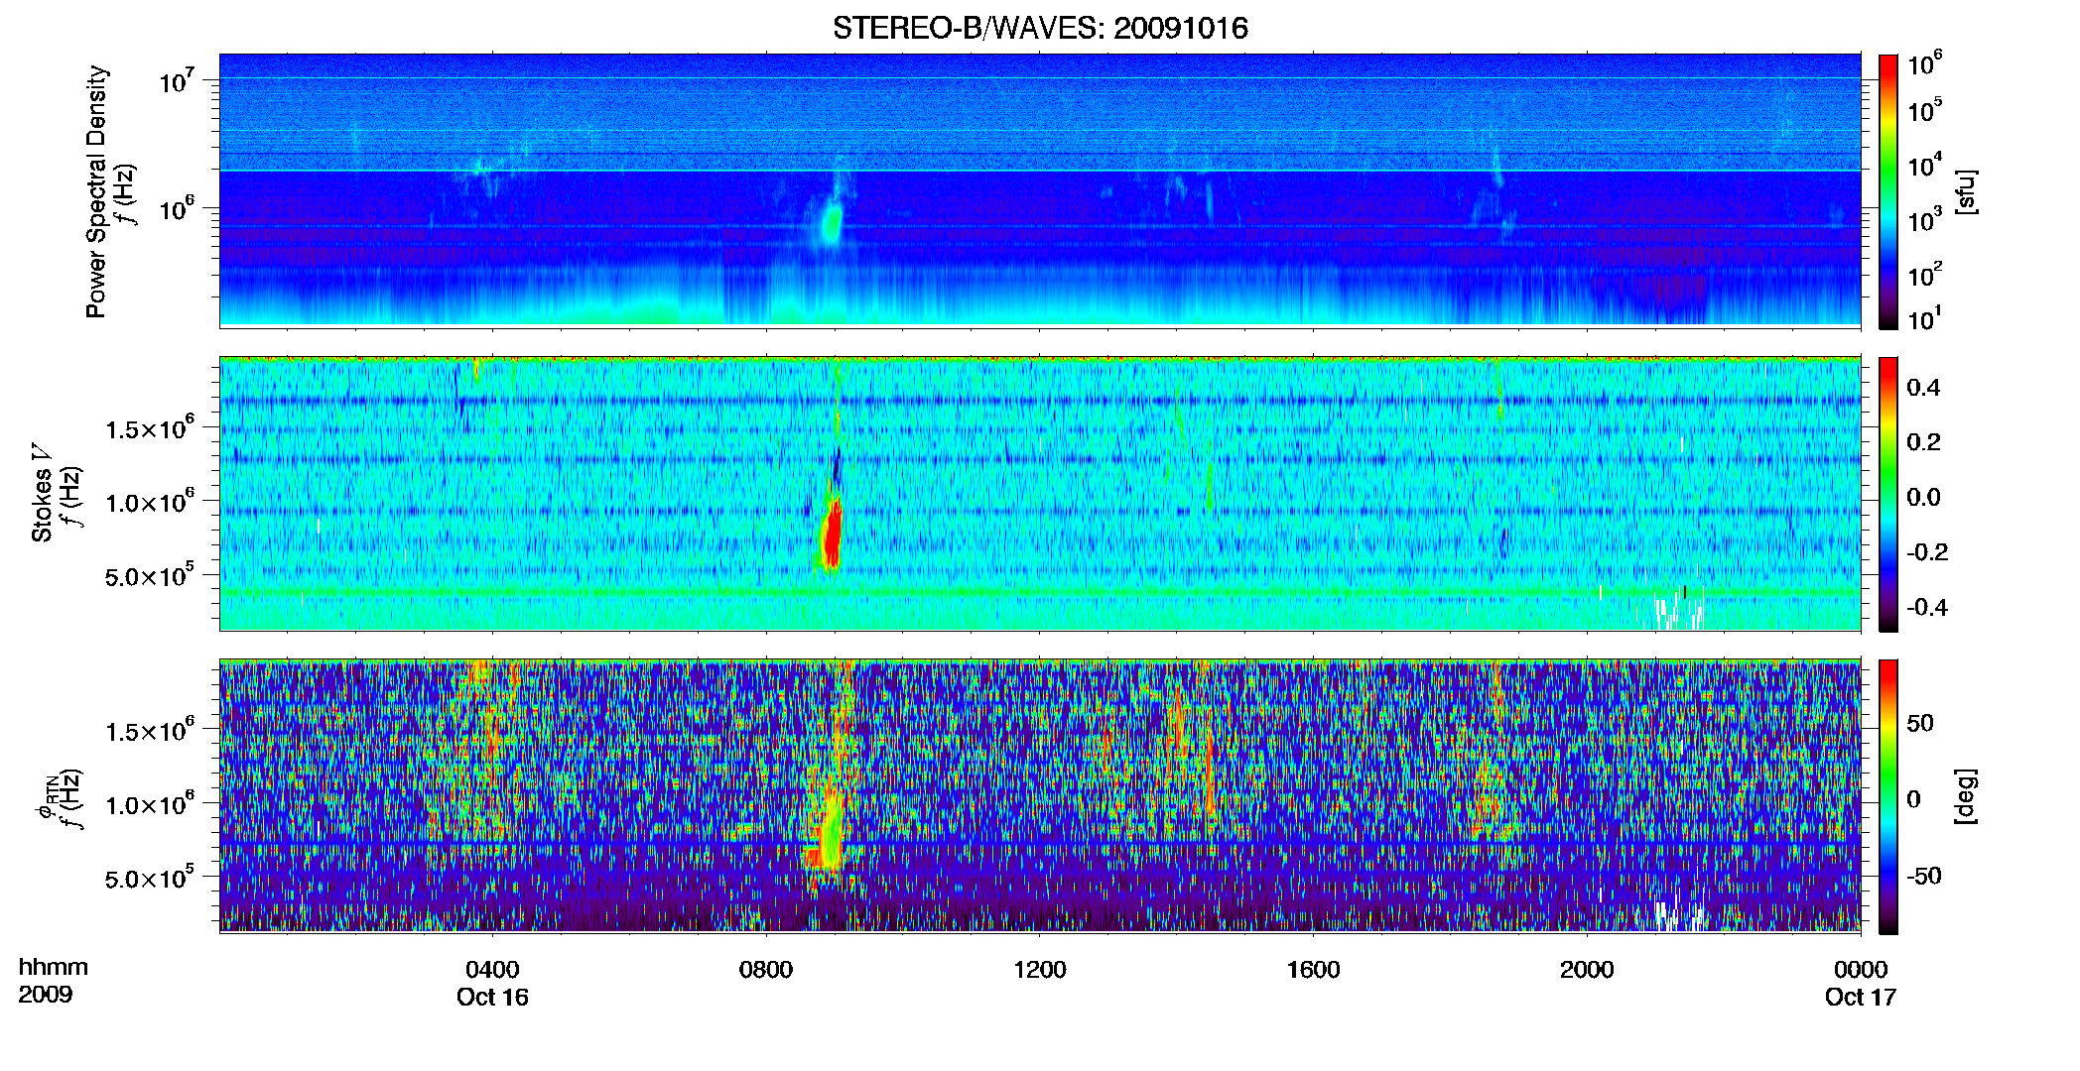Click the 1200 time tick label

click(x=1040, y=969)
